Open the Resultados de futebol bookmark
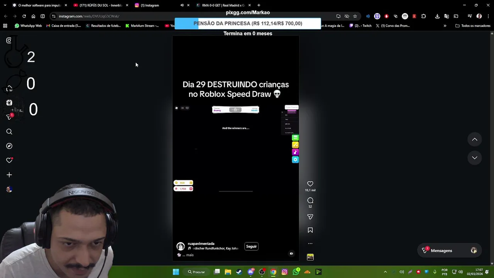Viewport: 494px width, 278px height. coord(103,26)
